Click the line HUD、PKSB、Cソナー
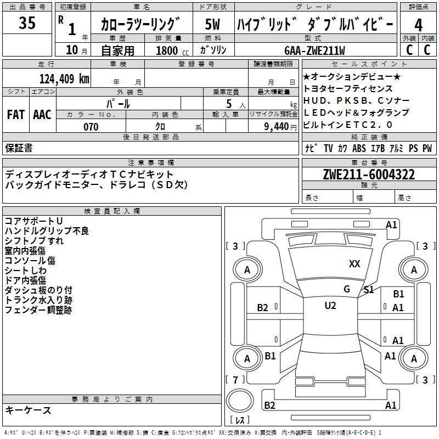This screenshot has height=439, width=439. 356,100
